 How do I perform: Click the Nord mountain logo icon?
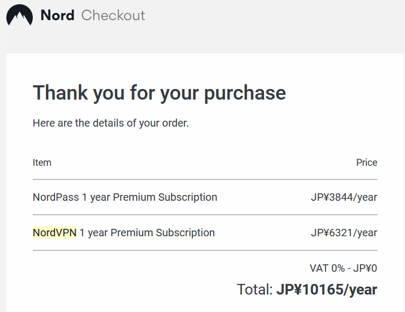click(19, 15)
